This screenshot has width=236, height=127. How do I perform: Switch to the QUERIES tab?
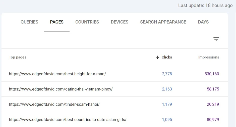click(x=29, y=22)
